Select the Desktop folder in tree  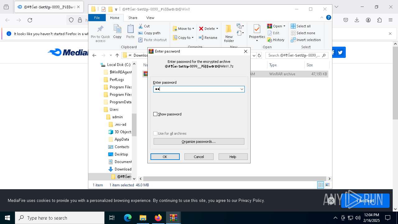tap(118, 154)
